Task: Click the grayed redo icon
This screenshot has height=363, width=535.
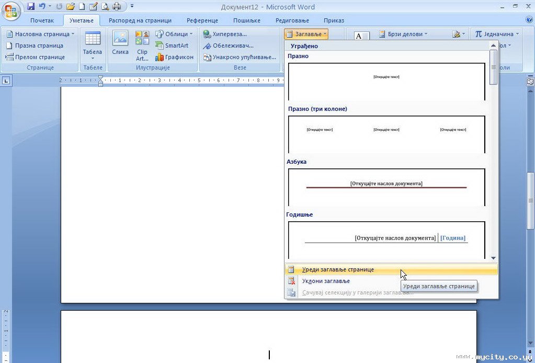Action: [59, 6]
